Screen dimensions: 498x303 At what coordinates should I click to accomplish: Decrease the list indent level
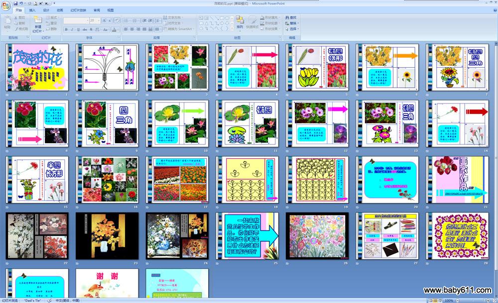[x=144, y=20]
